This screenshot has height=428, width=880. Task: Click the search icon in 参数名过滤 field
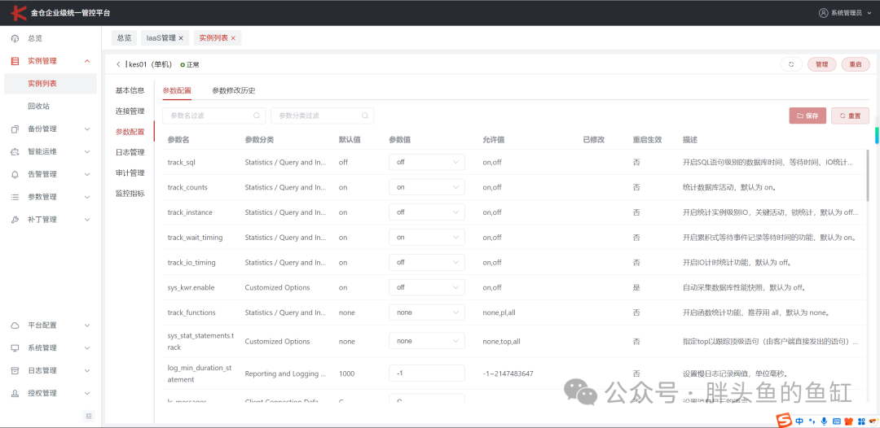coord(257,116)
